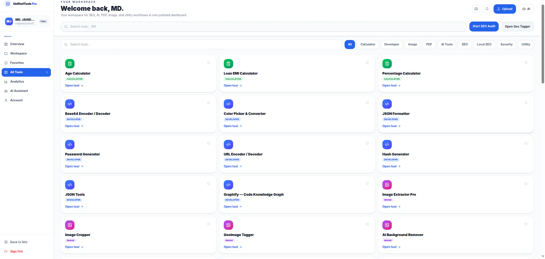Click the Image Cropper pink icon
The width and height of the screenshot is (545, 259).
coord(70,225)
